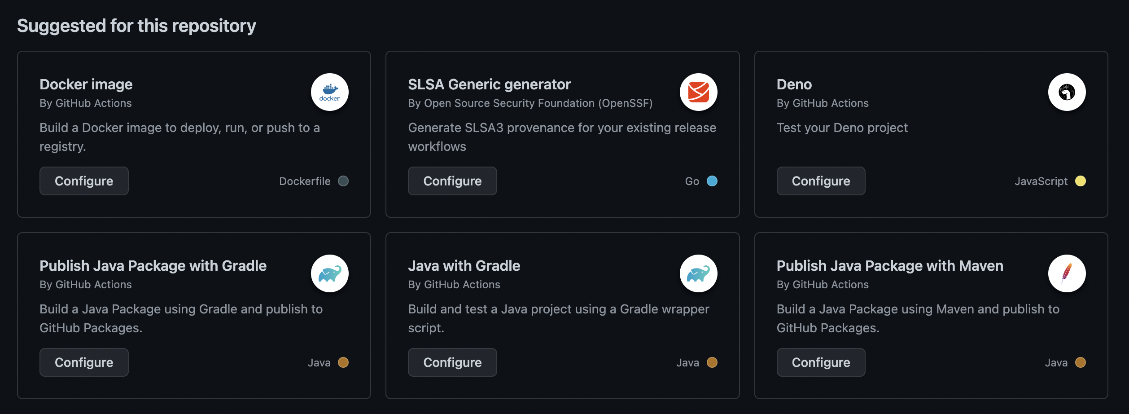
Task: Click Gradle elephant icon on Publish Java Package card
Action: (330, 273)
